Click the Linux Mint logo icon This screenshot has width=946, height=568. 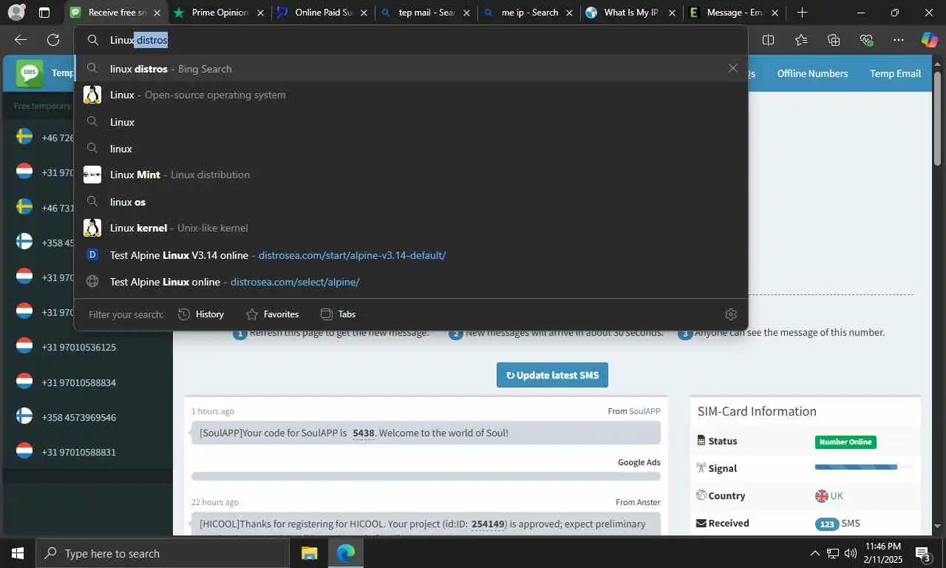[92, 175]
